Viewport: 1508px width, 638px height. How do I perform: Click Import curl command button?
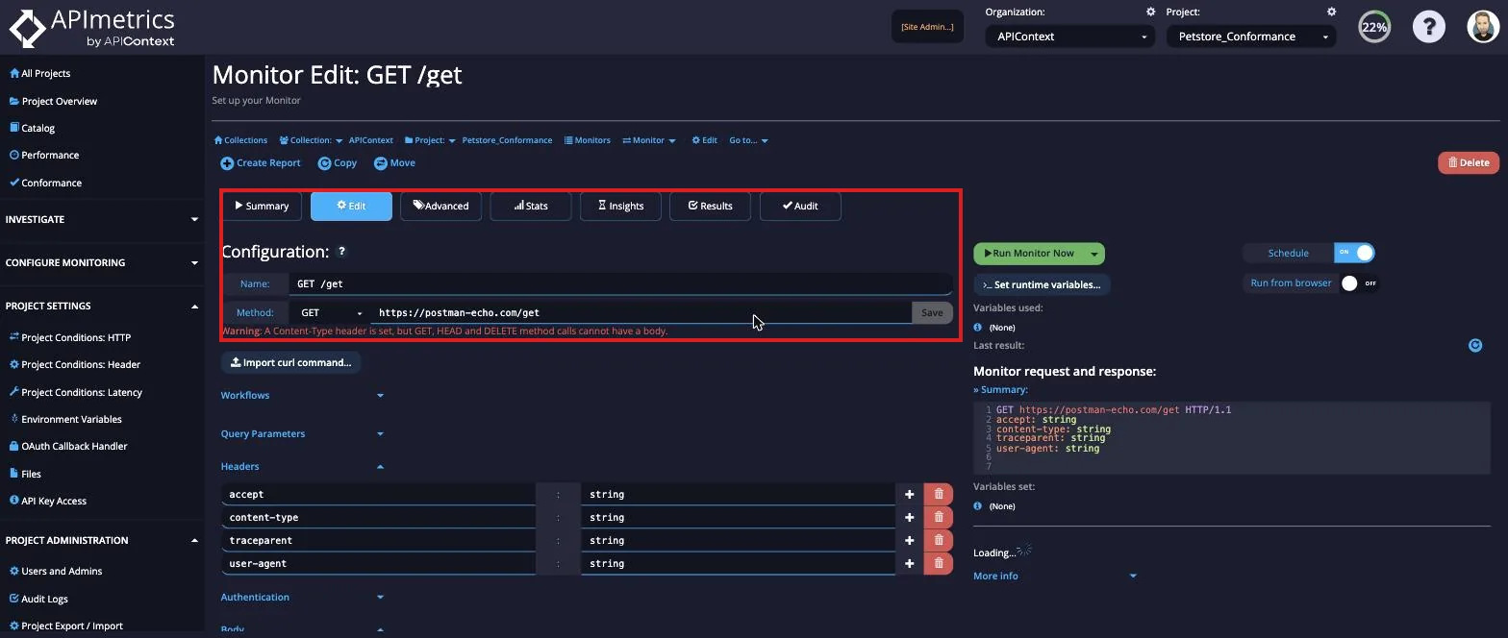pyautogui.click(x=291, y=362)
